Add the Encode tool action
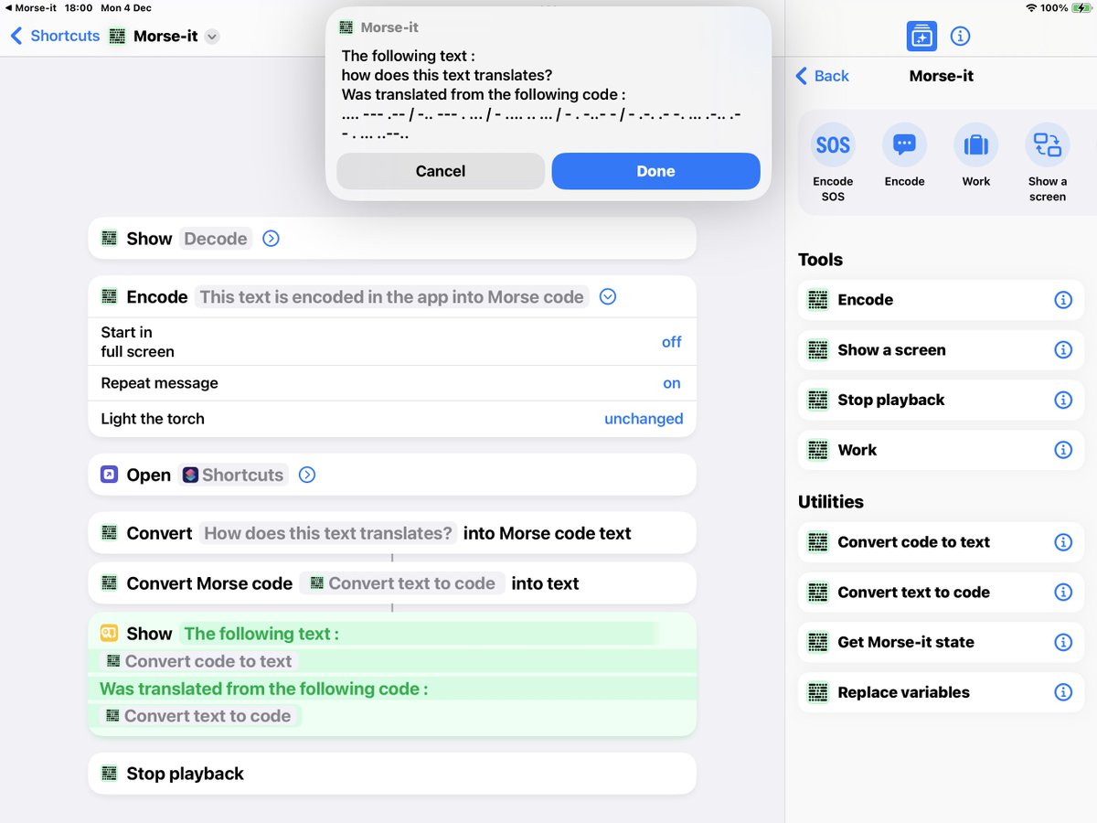Screen dimensions: 1097x823 point(941,300)
